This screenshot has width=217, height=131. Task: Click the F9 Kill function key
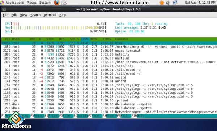124,116
